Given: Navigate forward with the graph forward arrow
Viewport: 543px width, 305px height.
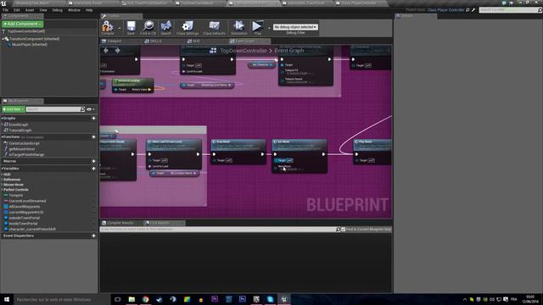Looking at the screenshot, I should pyautogui.click(x=118, y=51).
